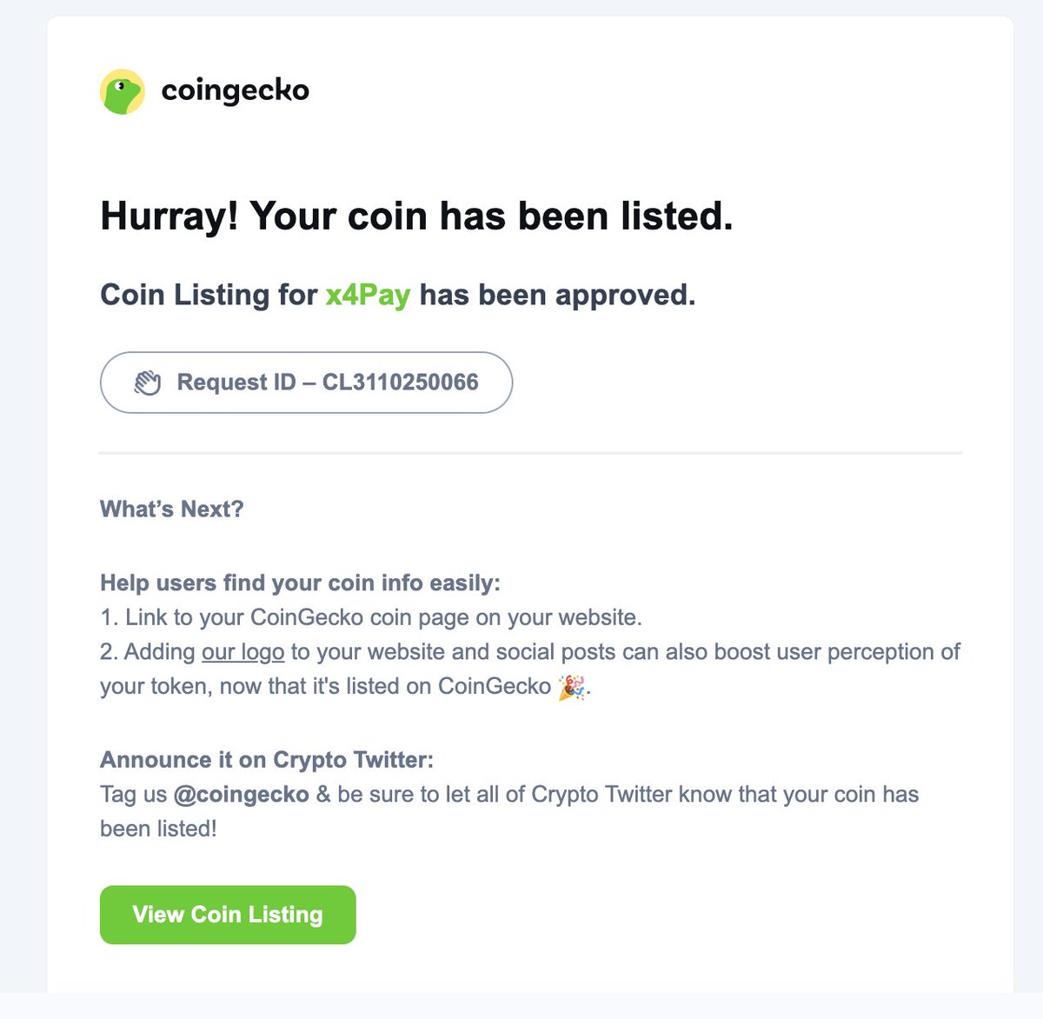Click step 1 about linking your coin page

coord(371,617)
